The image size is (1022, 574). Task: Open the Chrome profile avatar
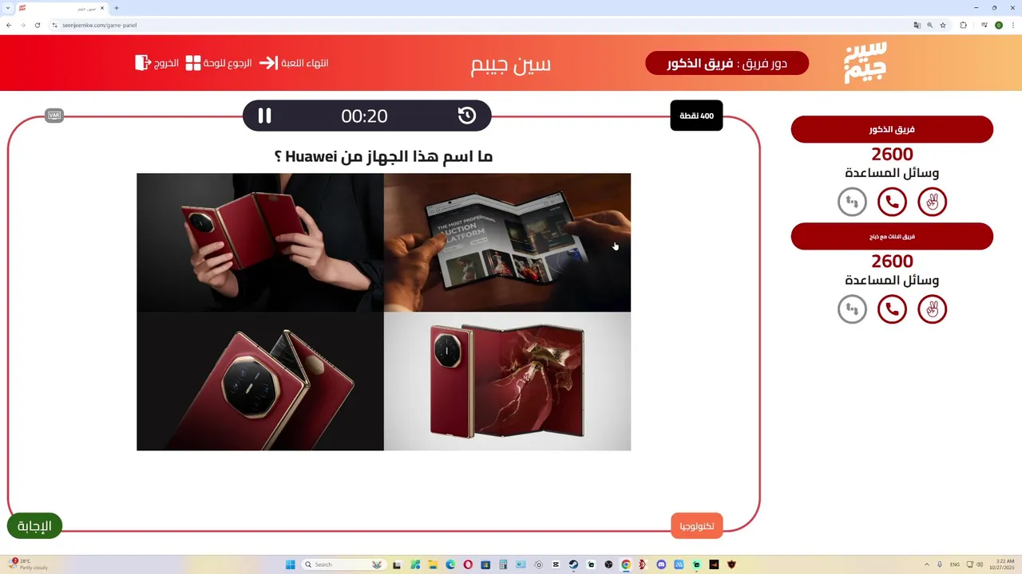[999, 25]
